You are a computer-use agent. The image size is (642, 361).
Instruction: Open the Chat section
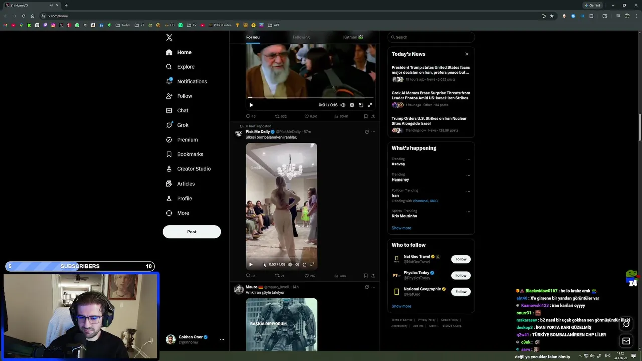177,110
